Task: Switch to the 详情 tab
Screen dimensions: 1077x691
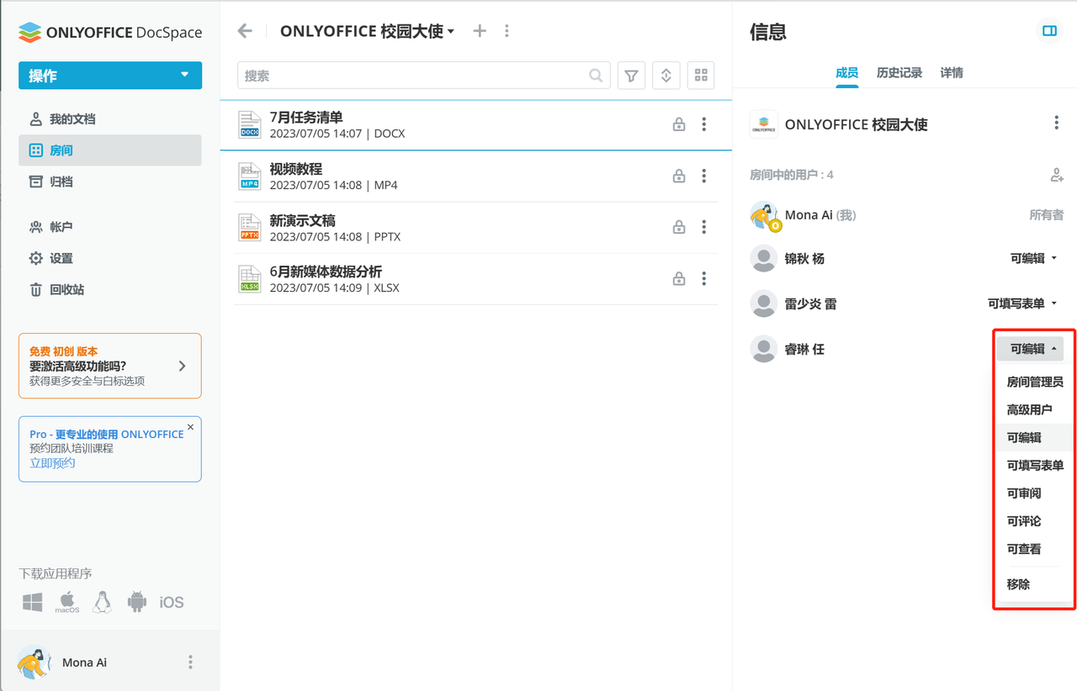Action: tap(952, 73)
